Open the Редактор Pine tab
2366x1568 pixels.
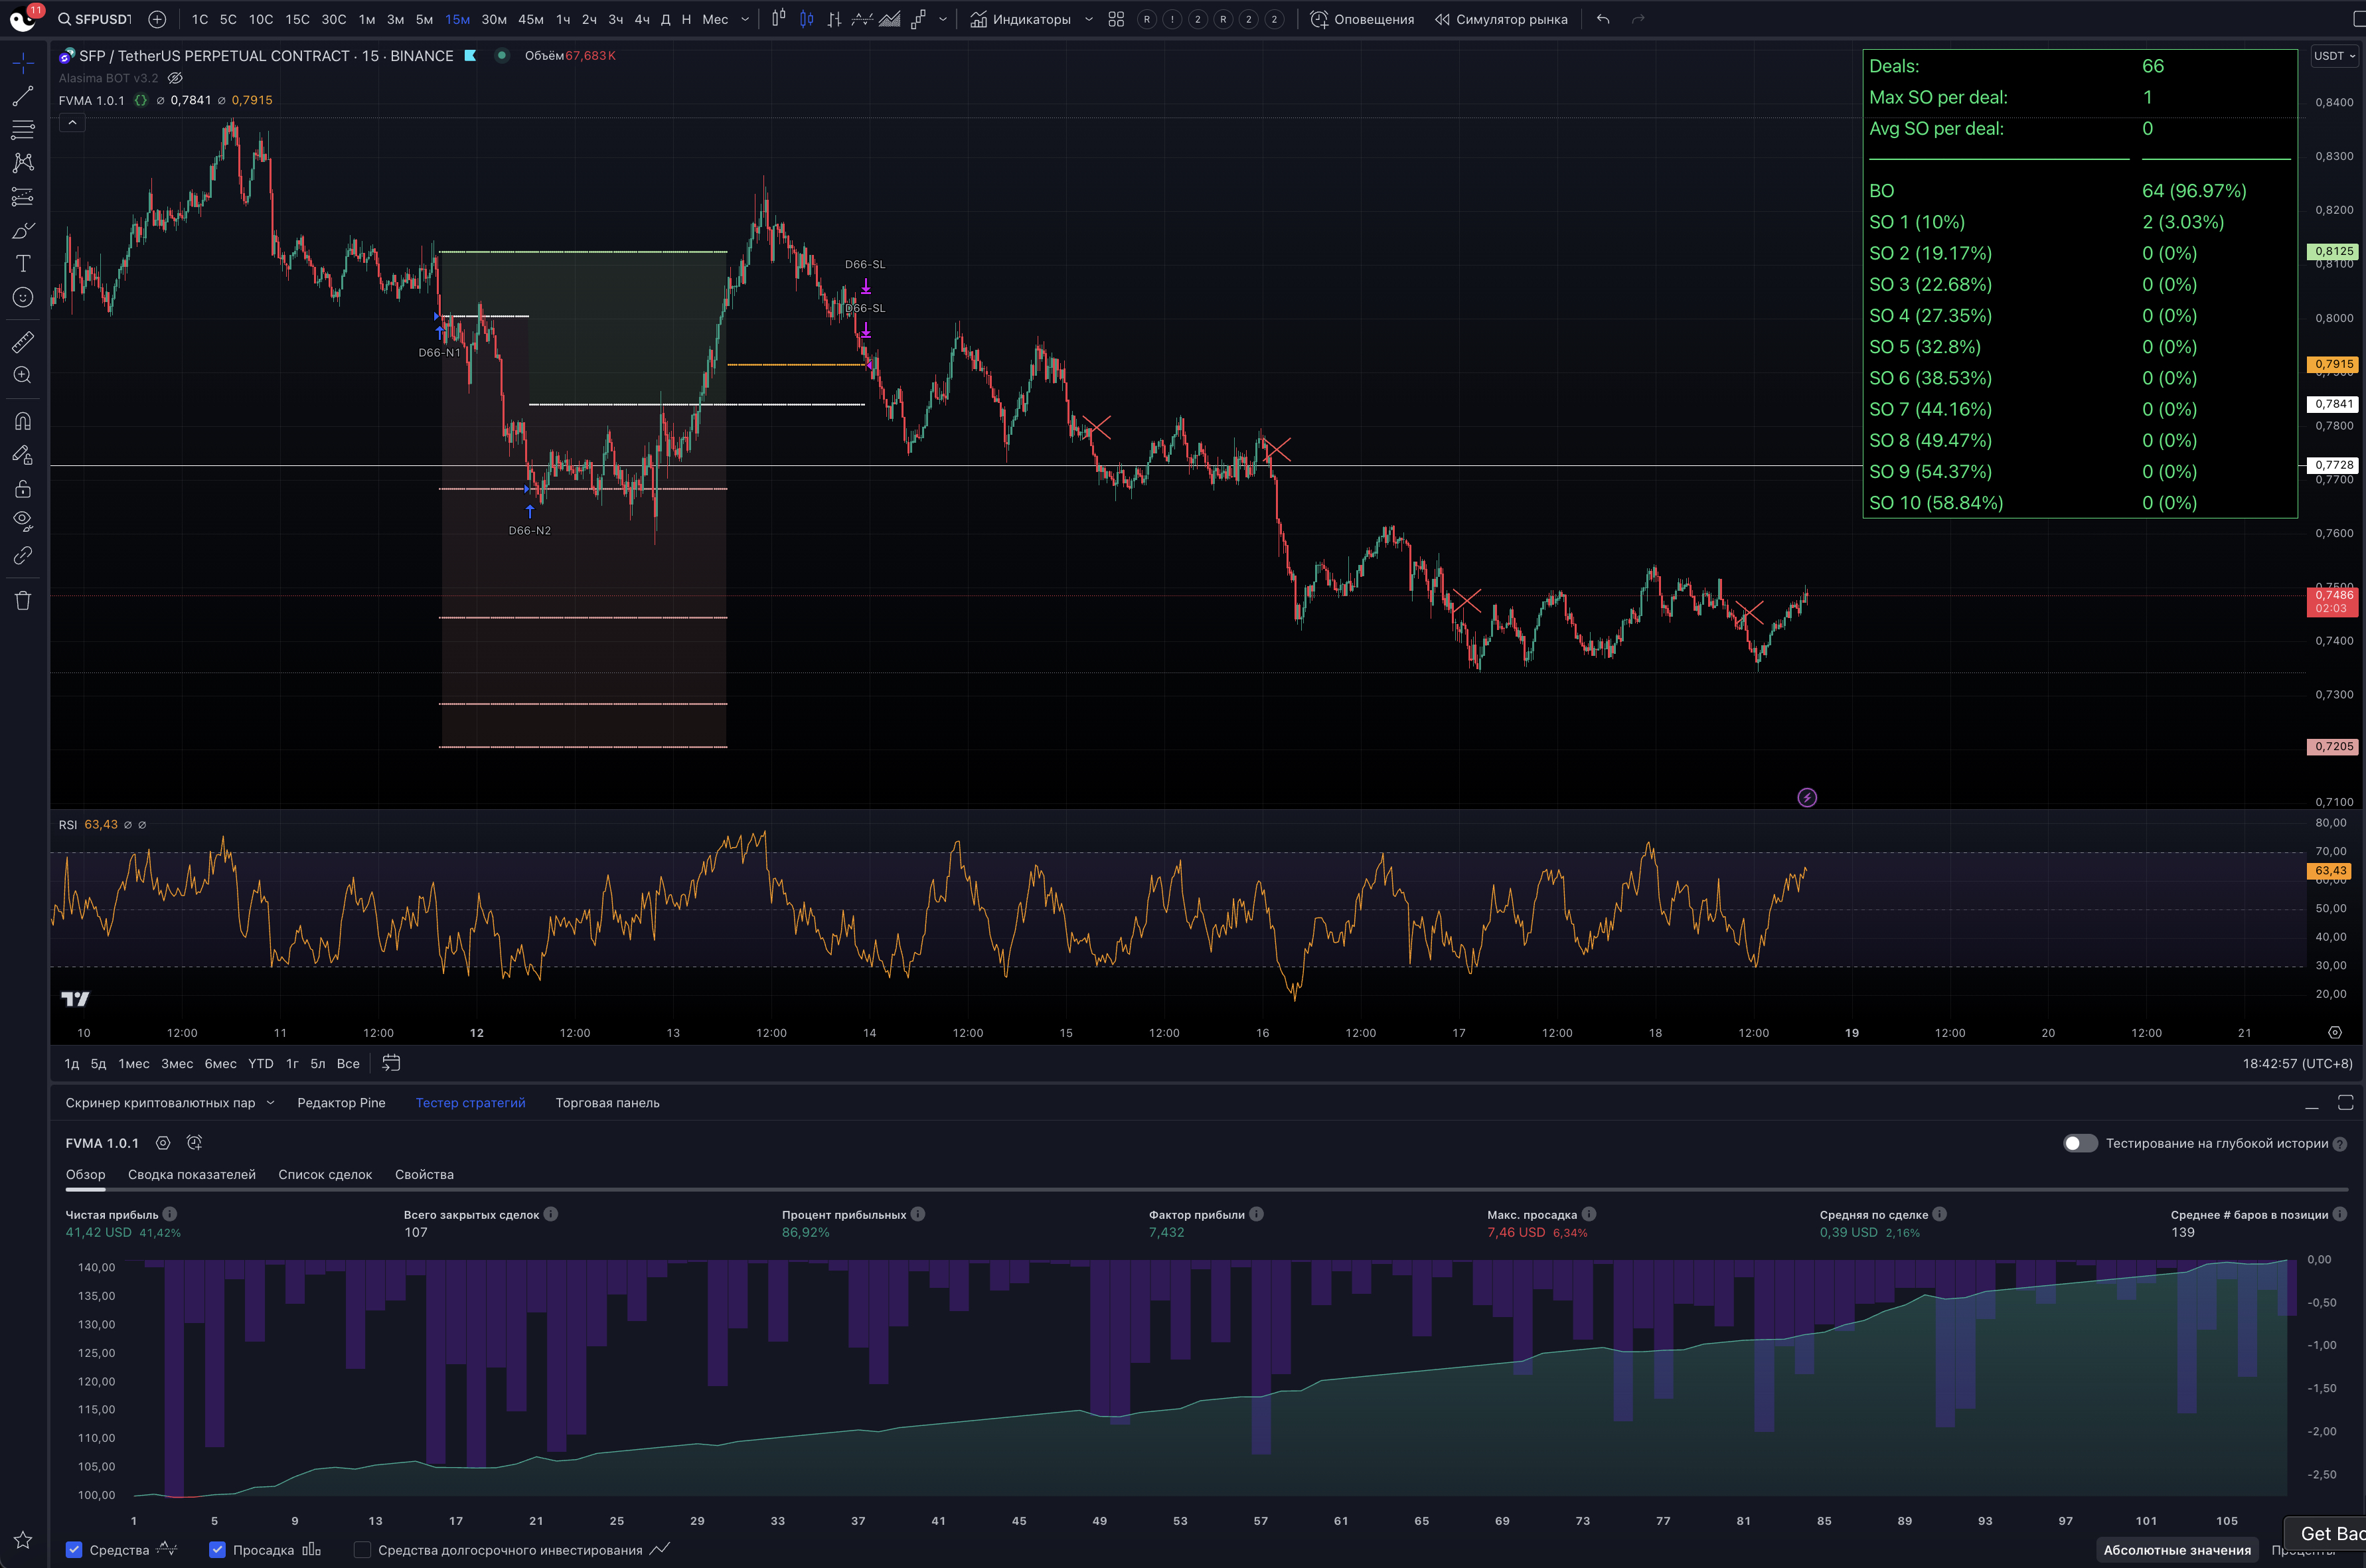point(341,1103)
